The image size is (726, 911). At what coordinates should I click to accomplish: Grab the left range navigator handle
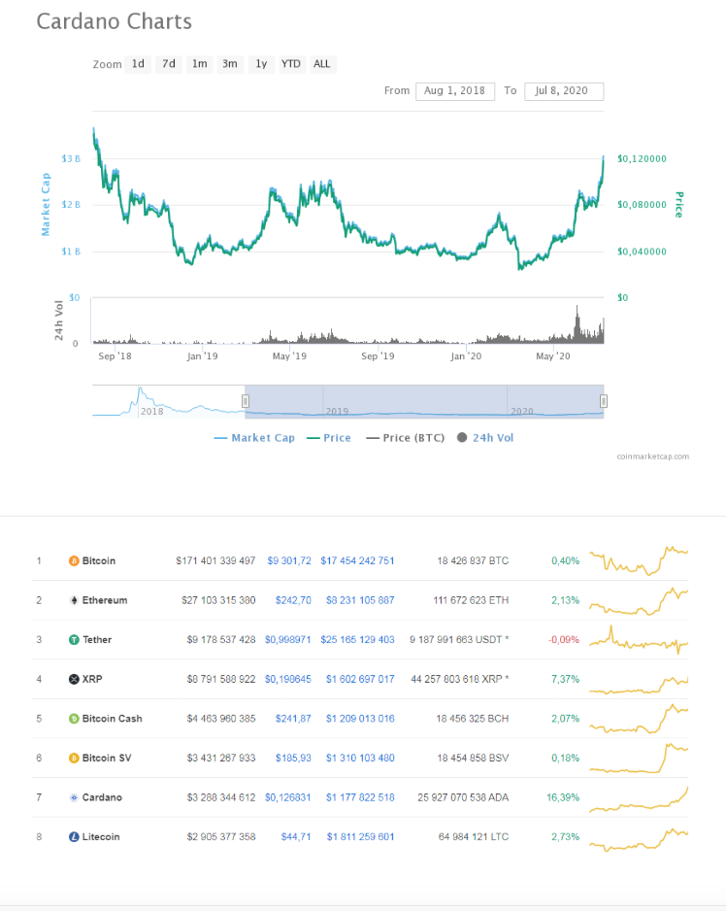[x=246, y=401]
